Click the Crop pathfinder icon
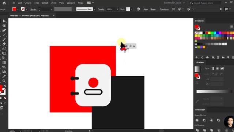 [219, 130]
